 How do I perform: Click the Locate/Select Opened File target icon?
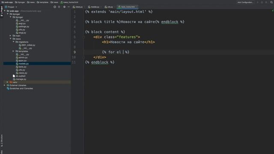[x=55, y=7]
